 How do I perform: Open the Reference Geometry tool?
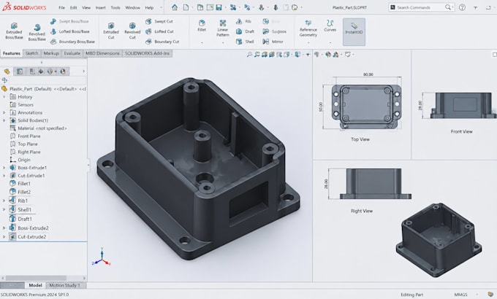click(308, 28)
